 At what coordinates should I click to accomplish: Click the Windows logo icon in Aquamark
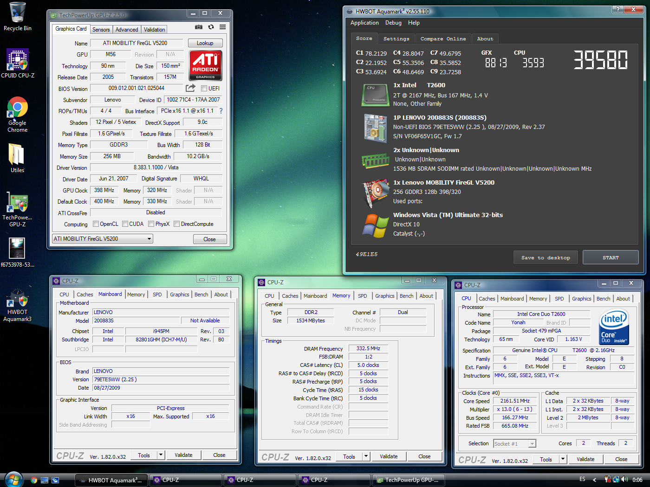(375, 226)
